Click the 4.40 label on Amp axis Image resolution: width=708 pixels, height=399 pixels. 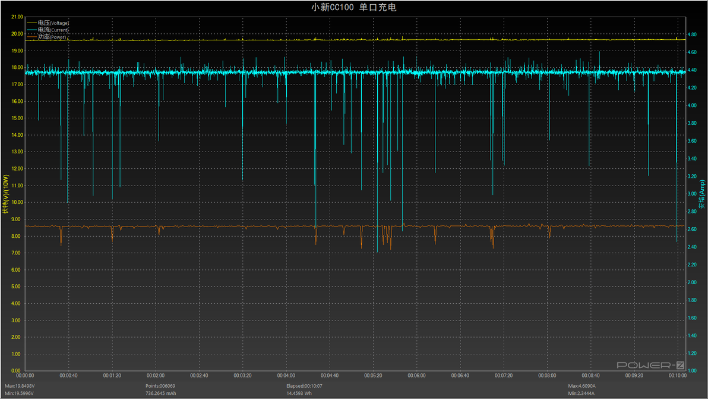coord(692,70)
